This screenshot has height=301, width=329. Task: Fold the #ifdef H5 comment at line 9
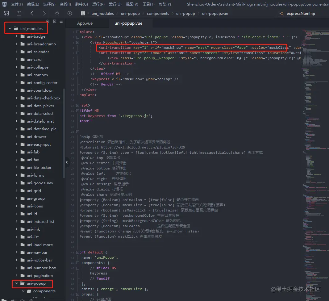click(x=77, y=74)
